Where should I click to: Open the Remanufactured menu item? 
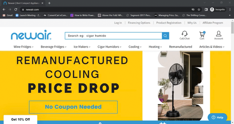[x=180, y=47]
